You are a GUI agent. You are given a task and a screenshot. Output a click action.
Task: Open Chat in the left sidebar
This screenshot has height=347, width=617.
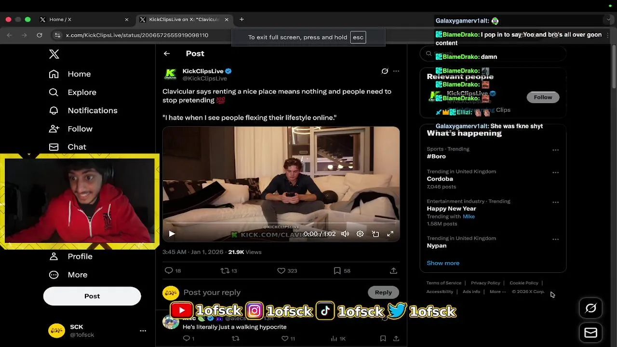[67, 147]
